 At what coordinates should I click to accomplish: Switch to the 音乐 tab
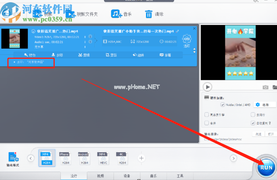(x=153, y=176)
